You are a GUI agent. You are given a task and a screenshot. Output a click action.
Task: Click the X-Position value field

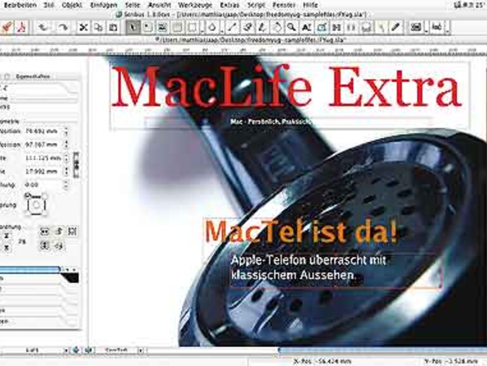(x=44, y=132)
